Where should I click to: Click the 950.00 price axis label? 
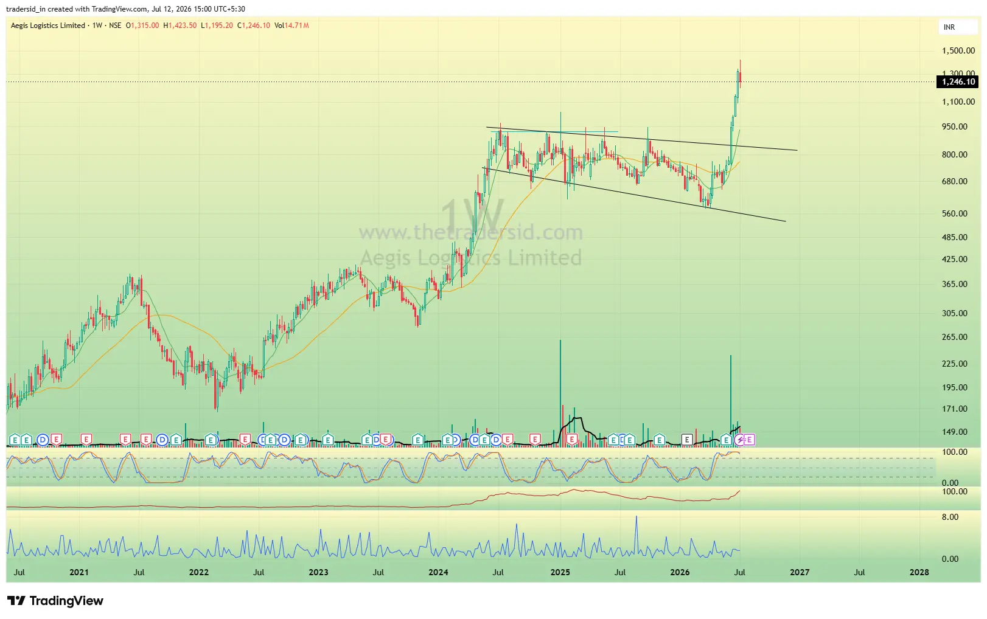pyautogui.click(x=955, y=126)
